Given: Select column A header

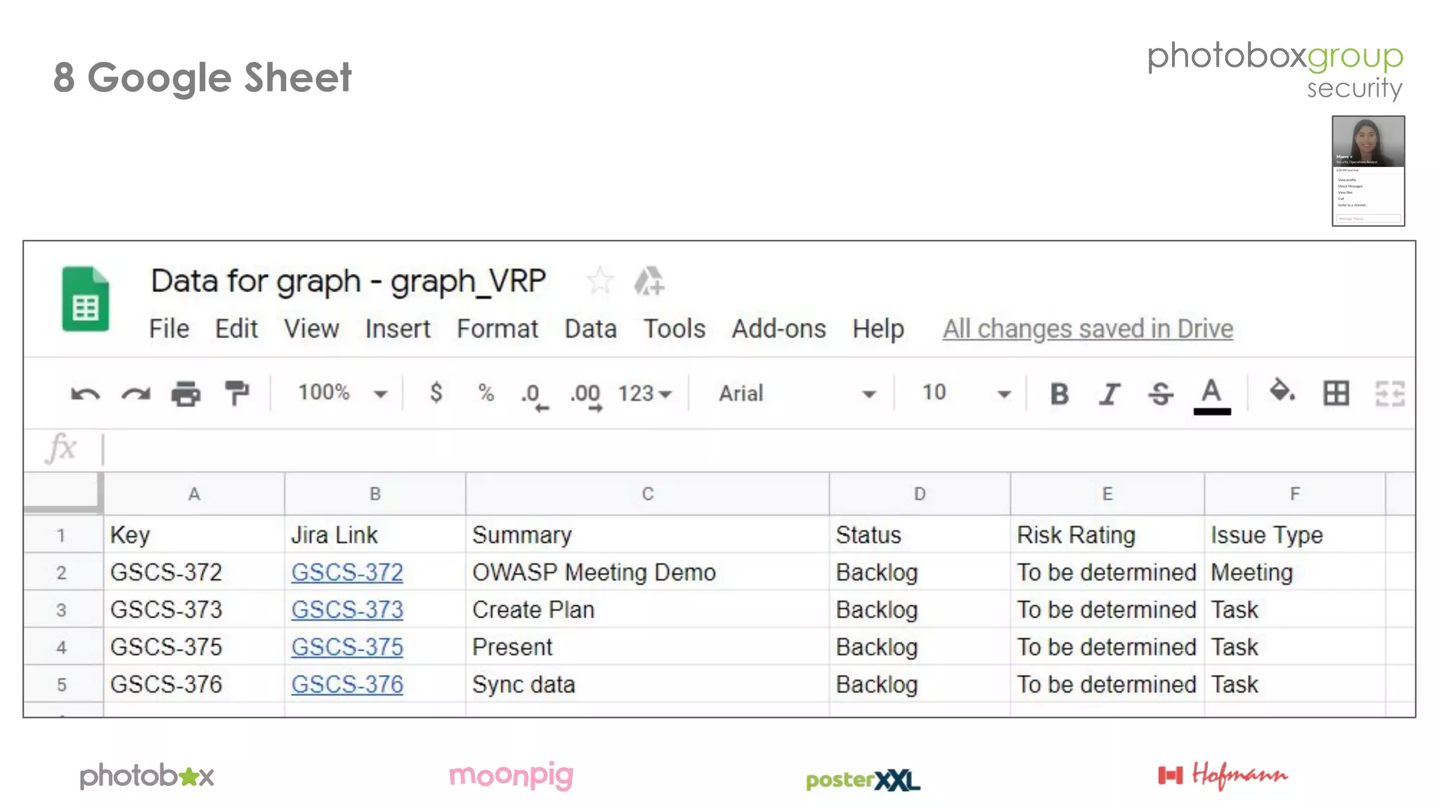Looking at the screenshot, I should coord(195,494).
